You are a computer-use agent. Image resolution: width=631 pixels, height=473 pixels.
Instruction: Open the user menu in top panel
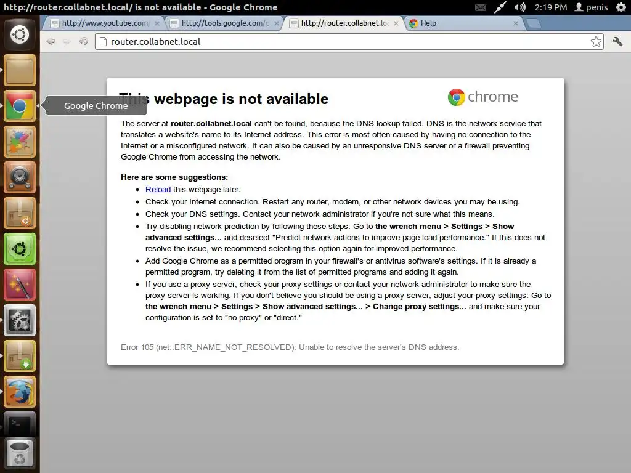[x=591, y=7]
